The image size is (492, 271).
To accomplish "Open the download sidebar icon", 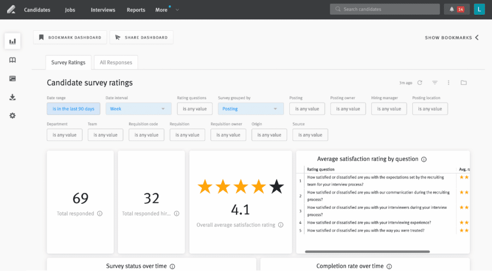I will pyautogui.click(x=12, y=97).
